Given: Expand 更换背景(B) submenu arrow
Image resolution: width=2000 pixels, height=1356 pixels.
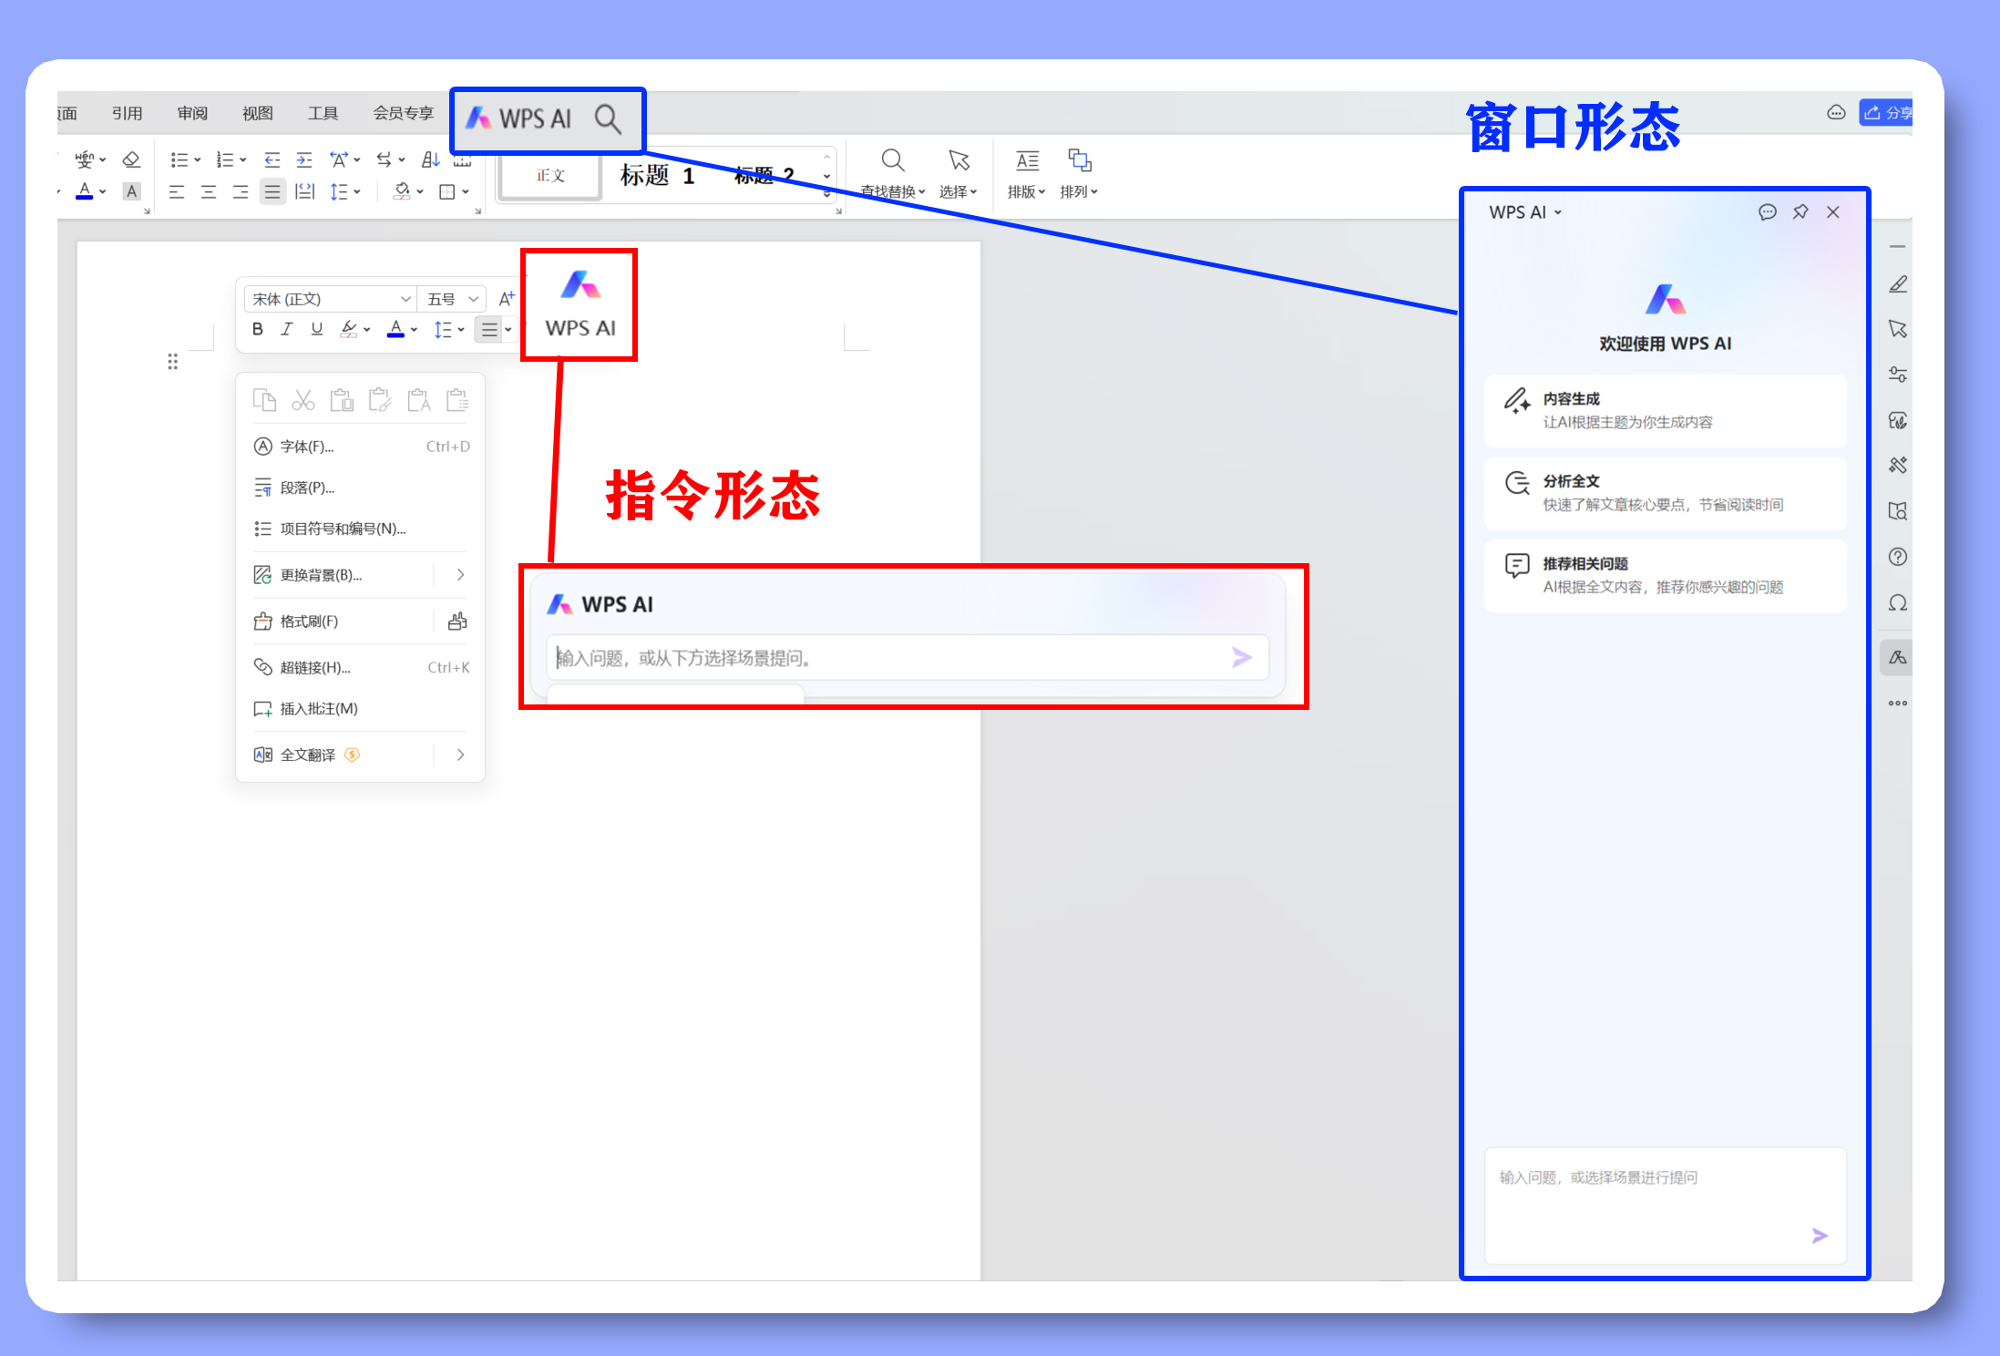Looking at the screenshot, I should [x=460, y=575].
